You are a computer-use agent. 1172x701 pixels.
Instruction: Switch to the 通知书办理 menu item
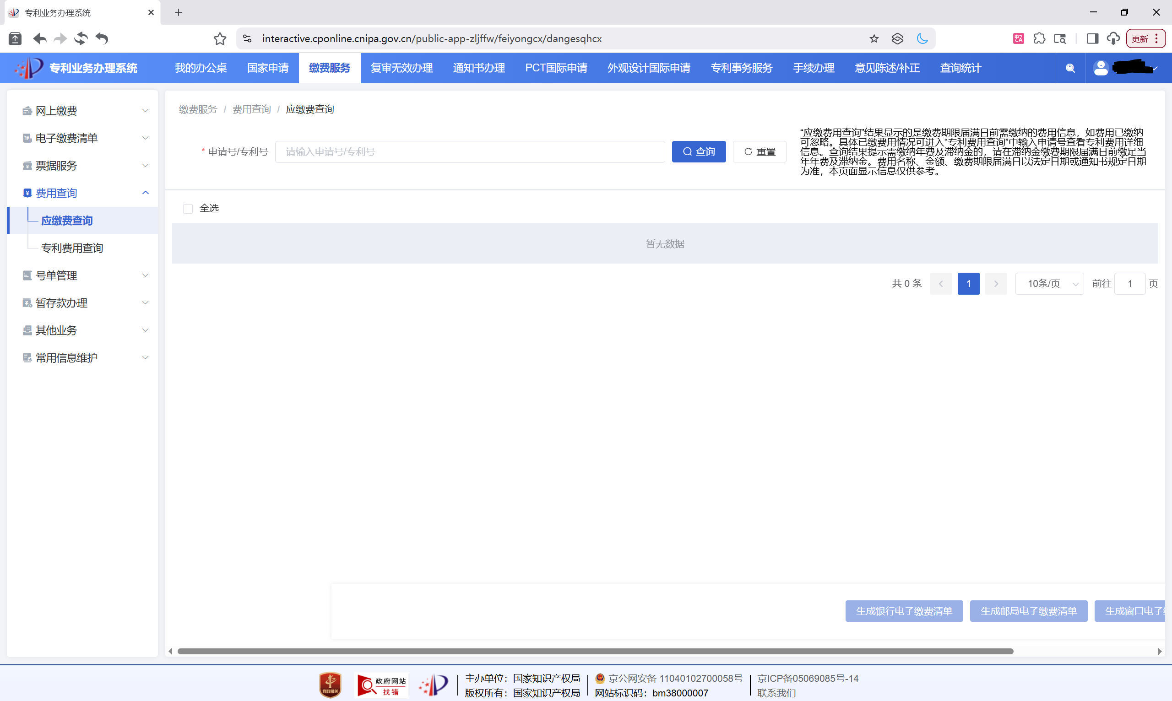tap(478, 68)
